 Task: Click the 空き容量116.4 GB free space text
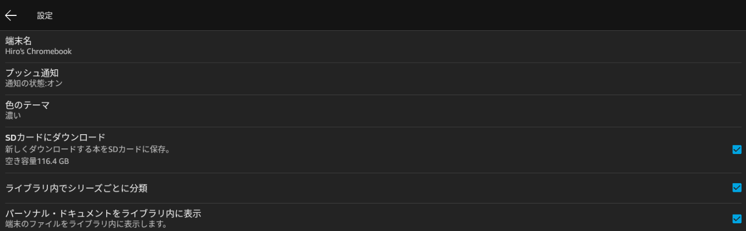coord(37,161)
